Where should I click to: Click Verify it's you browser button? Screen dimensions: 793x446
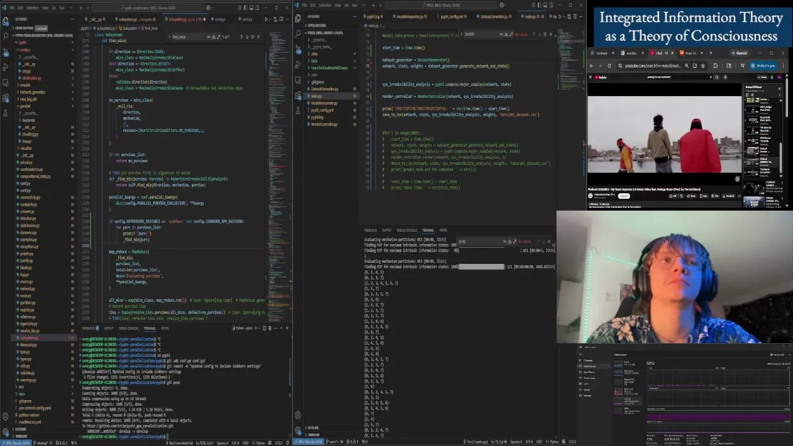(x=763, y=66)
